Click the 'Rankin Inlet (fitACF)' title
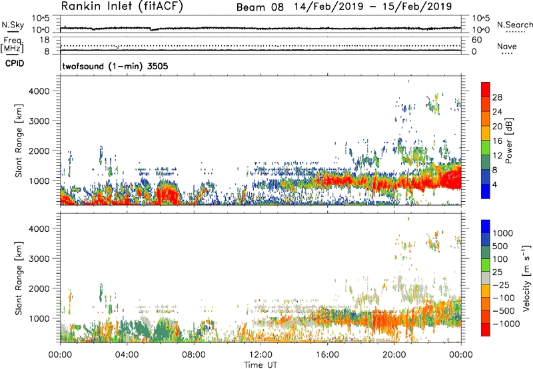Image resolution: width=533 pixels, height=369 pixels. [122, 7]
